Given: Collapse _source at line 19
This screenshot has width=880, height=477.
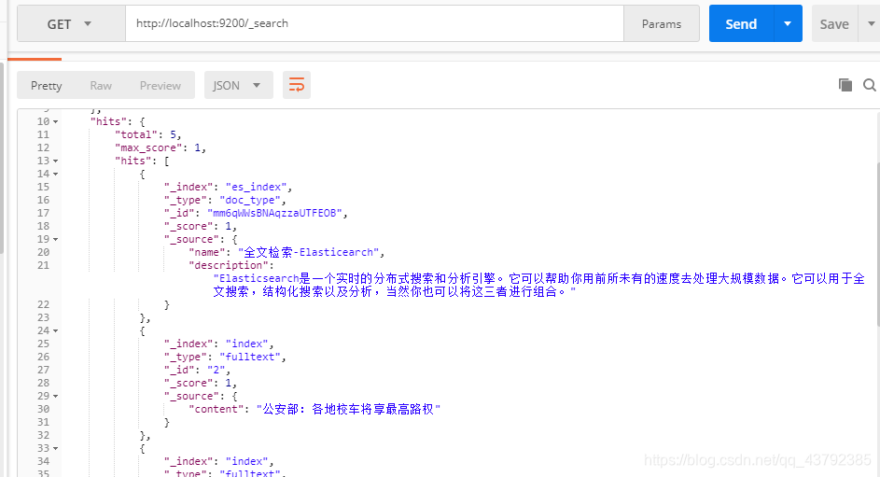Looking at the screenshot, I should [56, 240].
